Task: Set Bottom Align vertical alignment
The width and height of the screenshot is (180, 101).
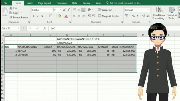Action: (83, 10)
